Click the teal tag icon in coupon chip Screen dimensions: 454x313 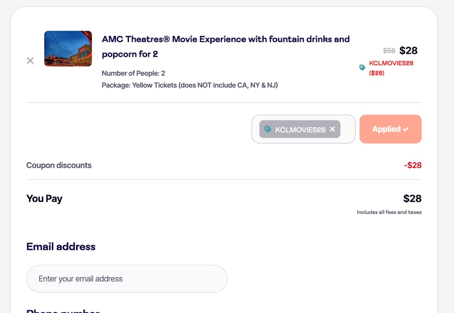(268, 129)
